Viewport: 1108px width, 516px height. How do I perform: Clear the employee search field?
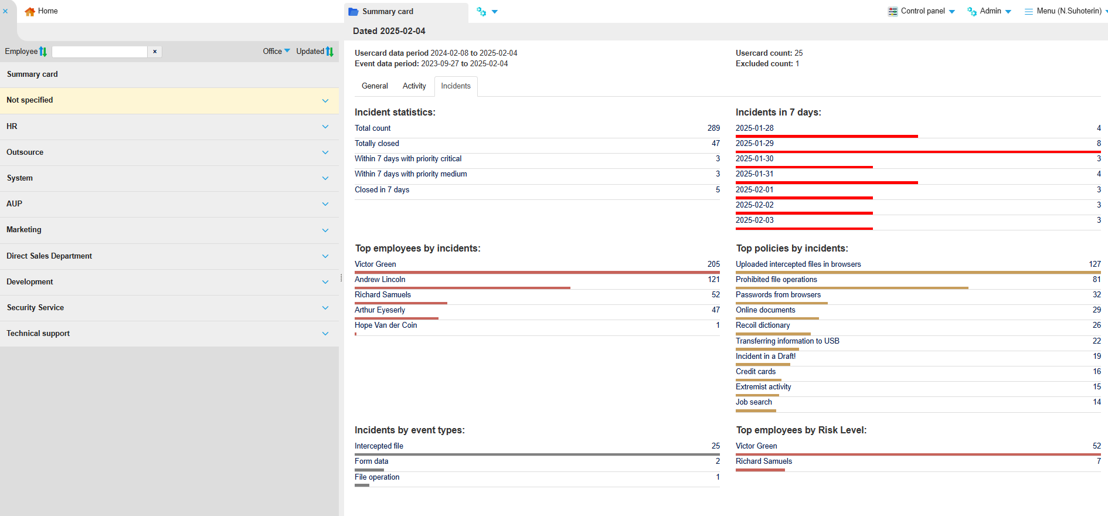coord(155,52)
